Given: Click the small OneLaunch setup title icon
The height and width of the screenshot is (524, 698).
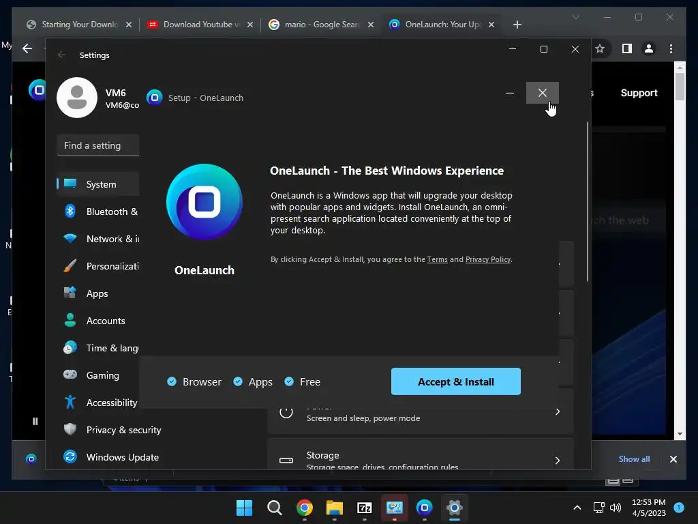Looking at the screenshot, I should coord(155,97).
